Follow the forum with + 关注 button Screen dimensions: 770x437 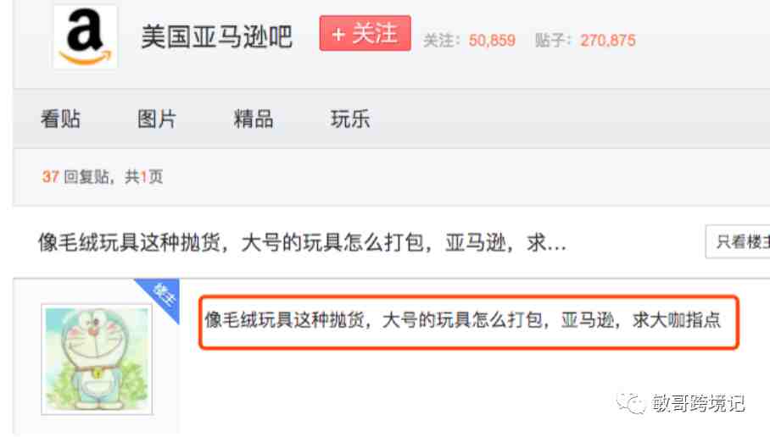pos(365,33)
